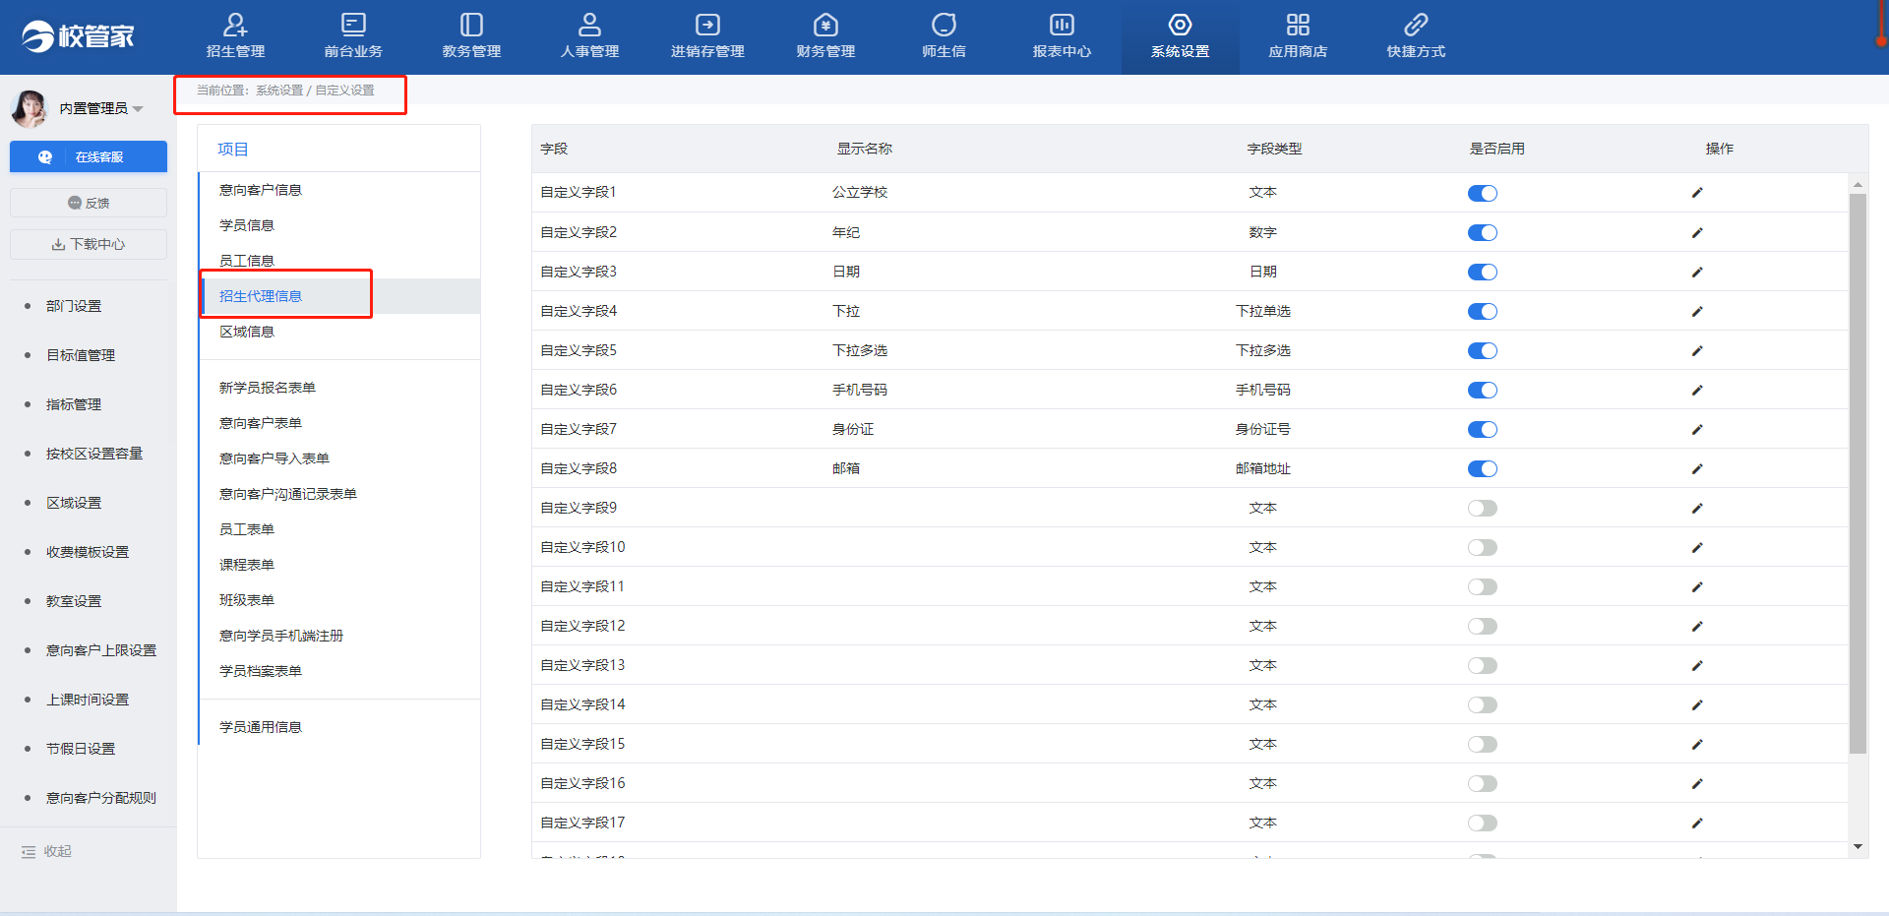Click the table's vertical scrollbar thumb
The image size is (1889, 916).
coord(1858,472)
